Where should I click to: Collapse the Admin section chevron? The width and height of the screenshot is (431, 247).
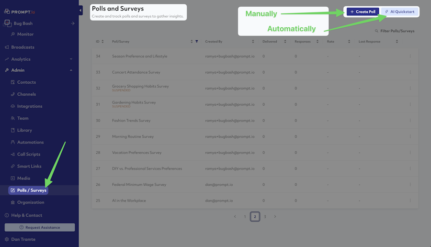pyautogui.click(x=71, y=70)
